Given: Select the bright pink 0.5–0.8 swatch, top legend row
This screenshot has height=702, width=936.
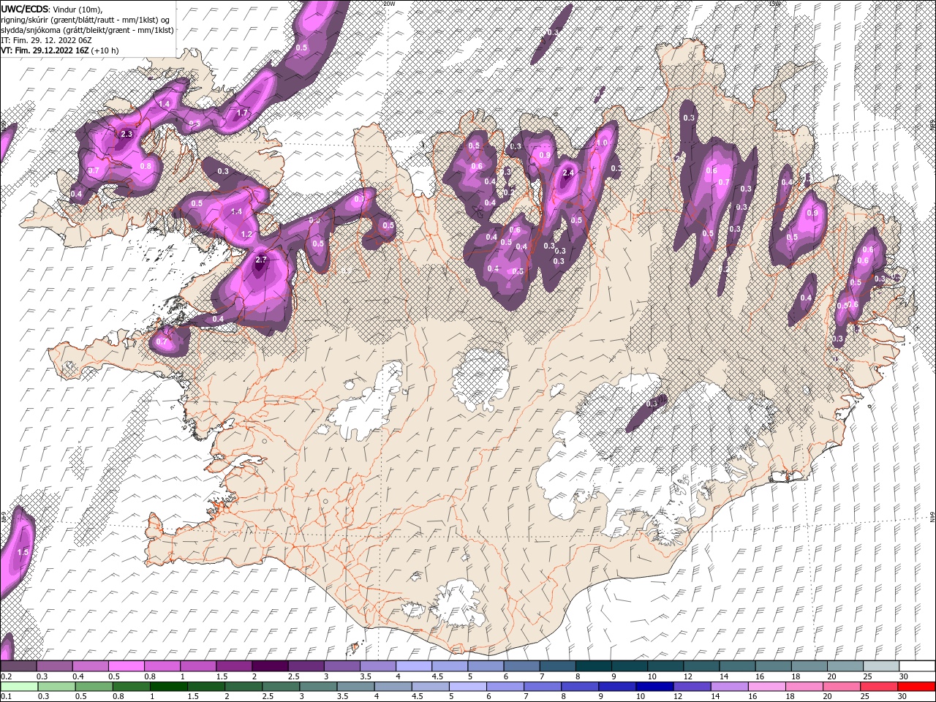Looking at the screenshot, I should [125, 666].
